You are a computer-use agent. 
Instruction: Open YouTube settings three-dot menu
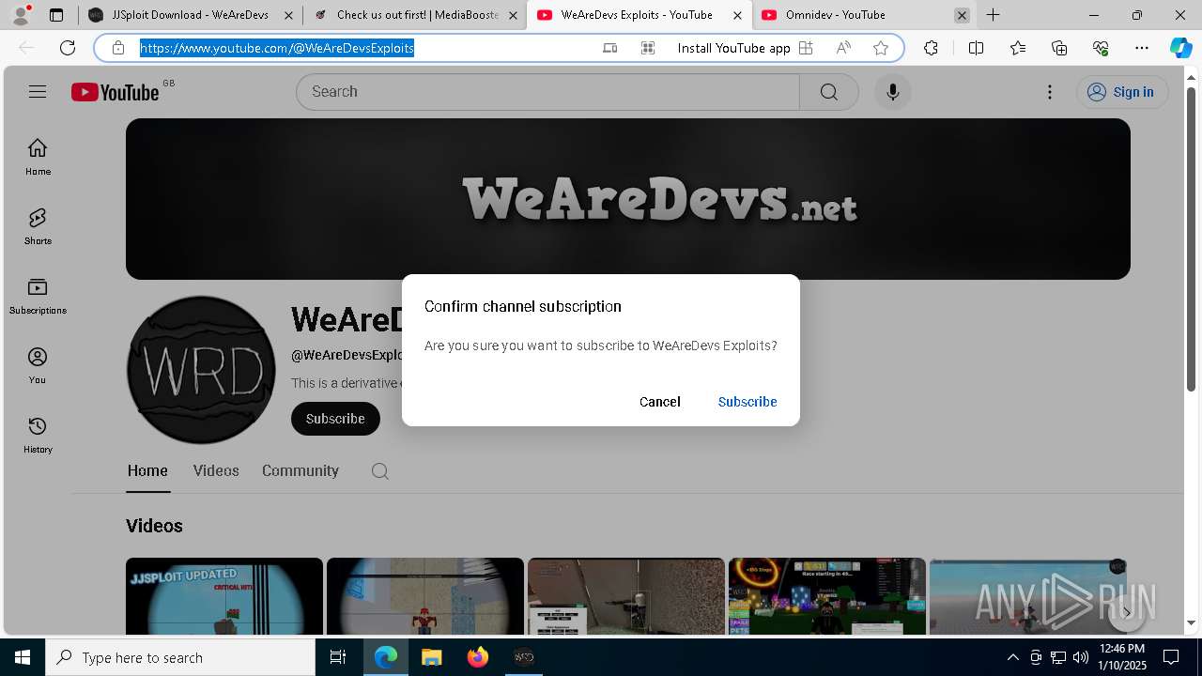coord(1050,91)
